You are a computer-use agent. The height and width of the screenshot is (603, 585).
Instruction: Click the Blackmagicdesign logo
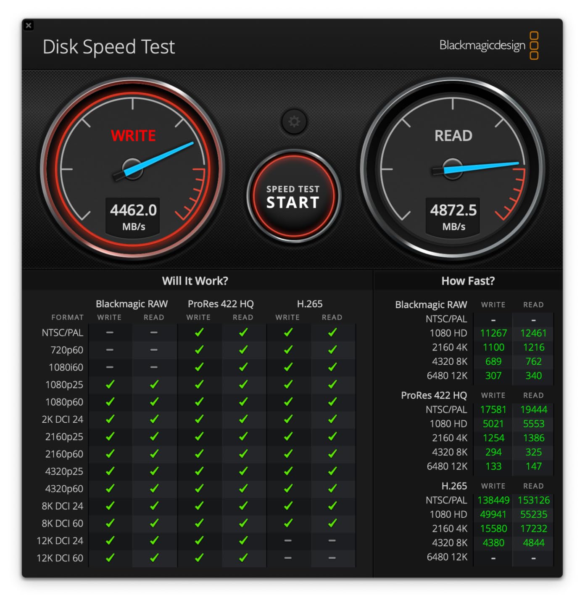(489, 45)
